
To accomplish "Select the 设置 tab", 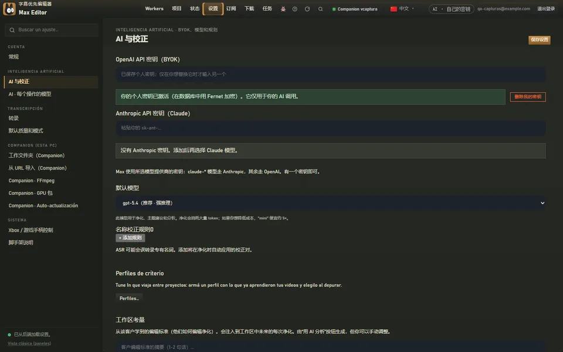I will (213, 9).
